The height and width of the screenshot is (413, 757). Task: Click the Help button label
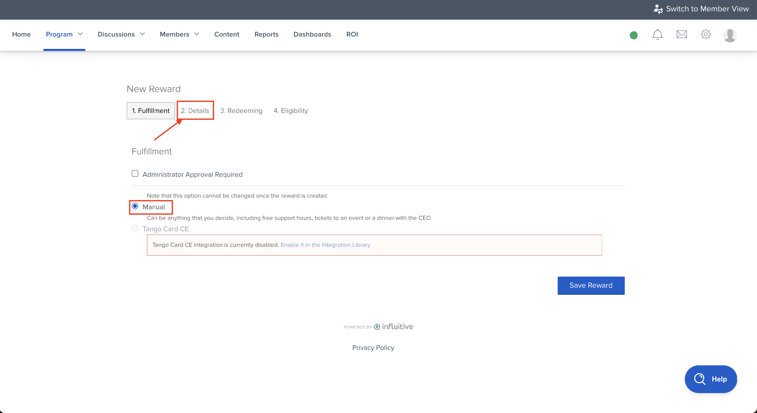[x=719, y=379]
